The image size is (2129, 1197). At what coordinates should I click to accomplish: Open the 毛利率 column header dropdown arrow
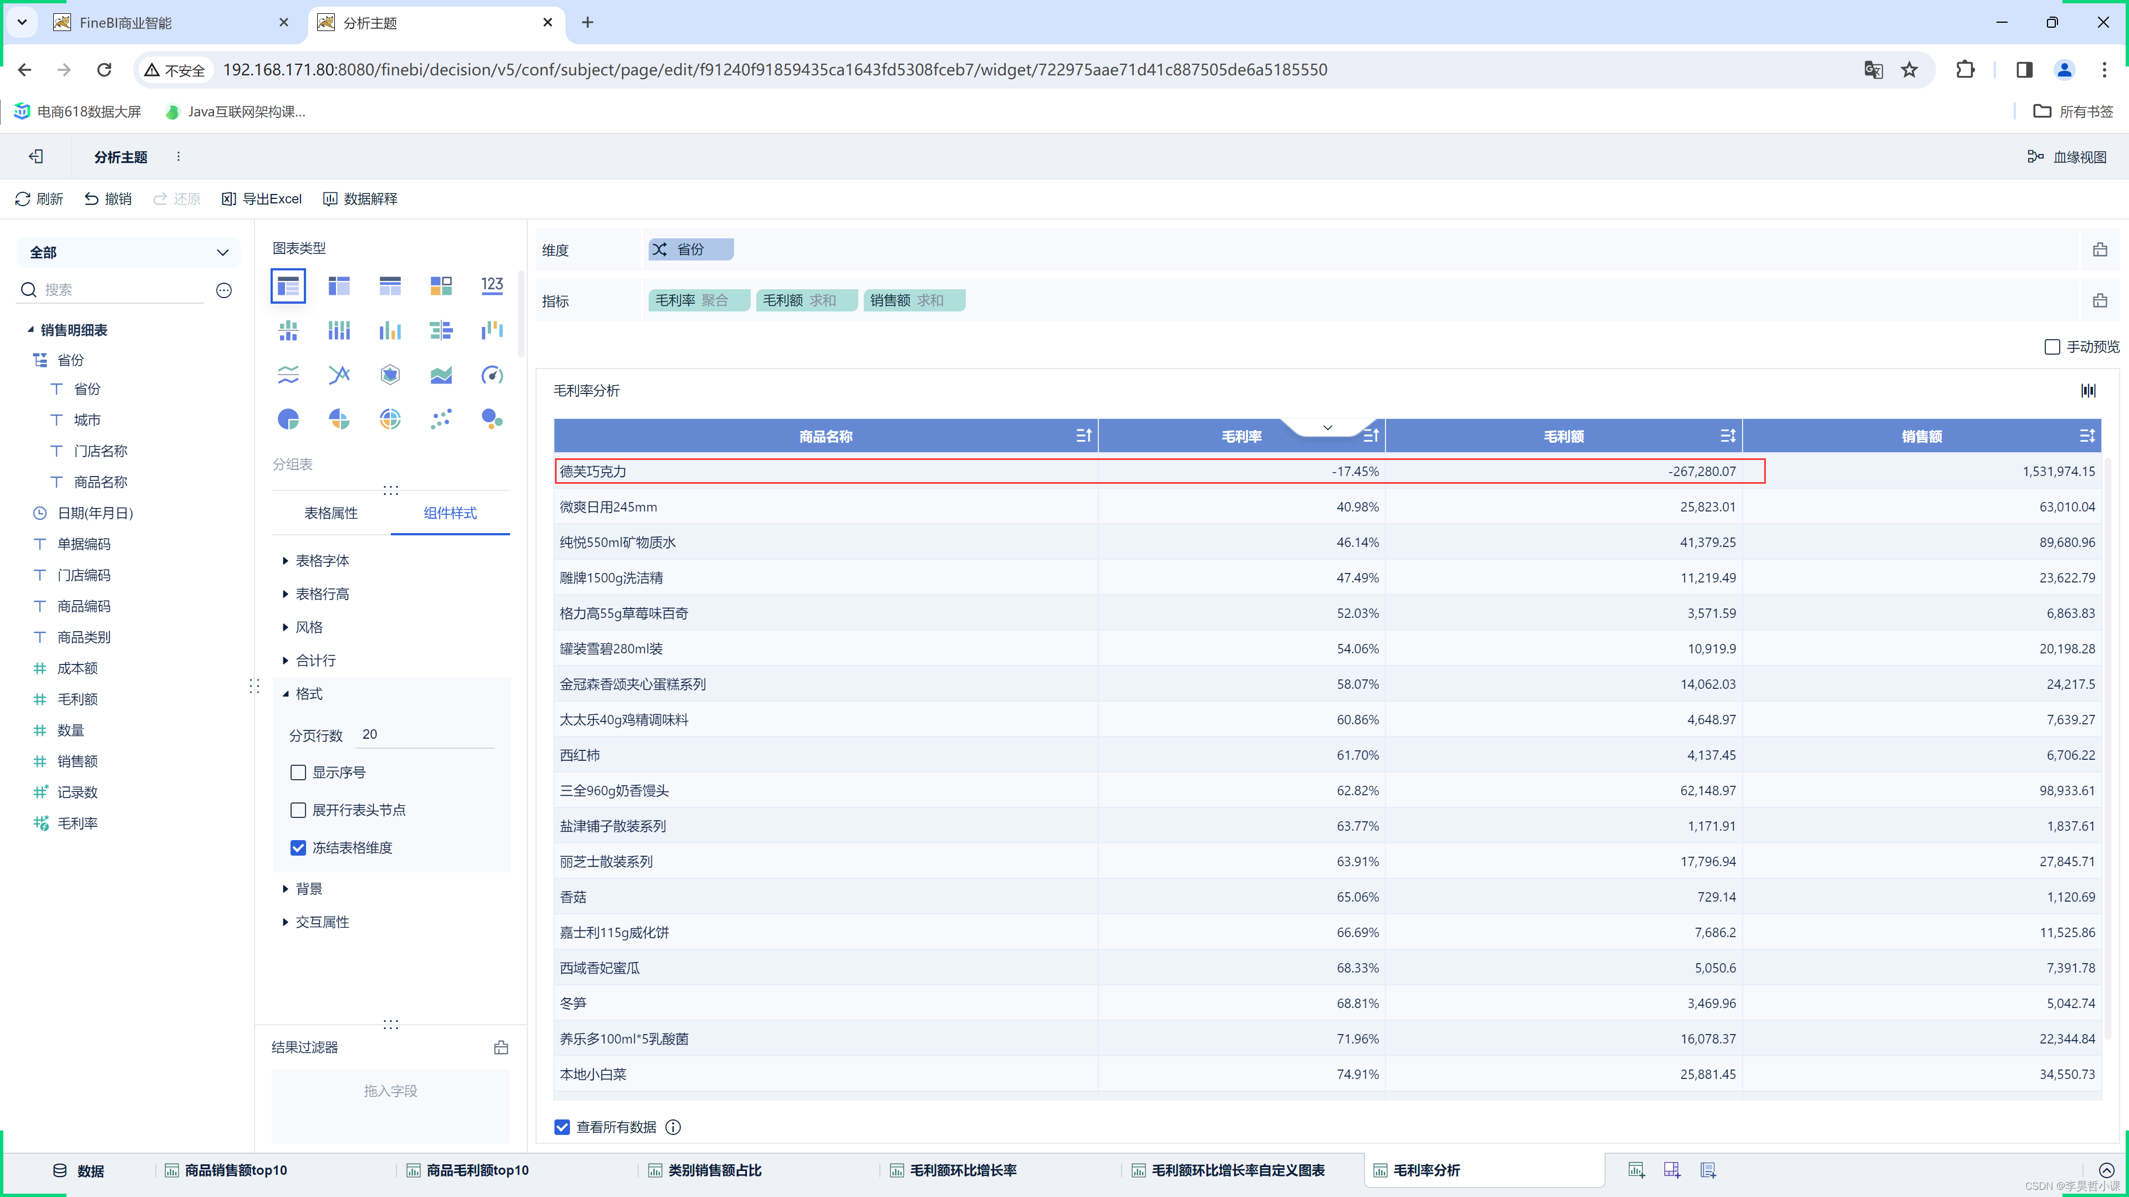(x=1327, y=427)
